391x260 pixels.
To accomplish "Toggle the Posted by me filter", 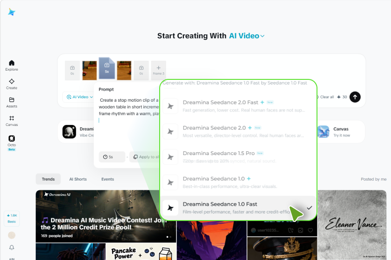I will point(373,179).
